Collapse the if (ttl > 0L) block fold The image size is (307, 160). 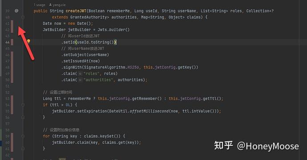point(23,105)
